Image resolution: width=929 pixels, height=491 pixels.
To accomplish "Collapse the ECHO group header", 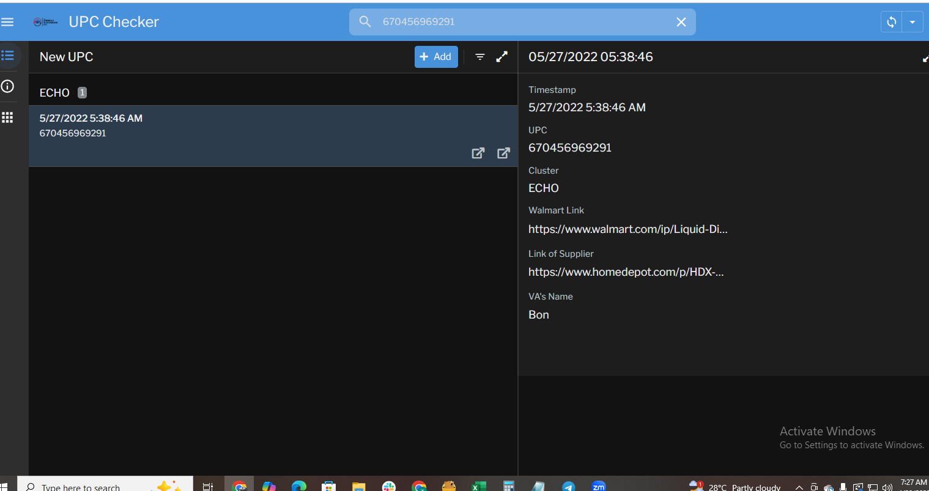I will 273,92.
